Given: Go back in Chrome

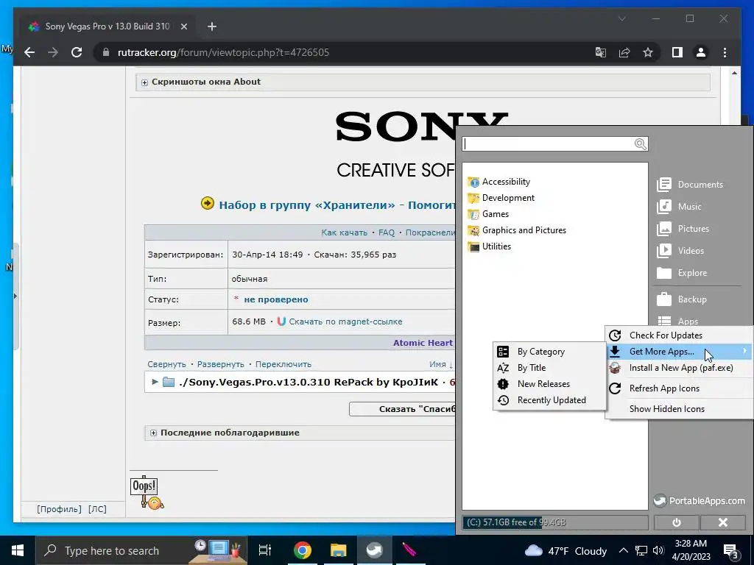Looking at the screenshot, I should [x=29, y=52].
